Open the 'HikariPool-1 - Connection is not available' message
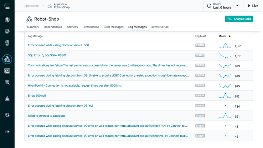The image size is (263, 148). (x=75, y=85)
